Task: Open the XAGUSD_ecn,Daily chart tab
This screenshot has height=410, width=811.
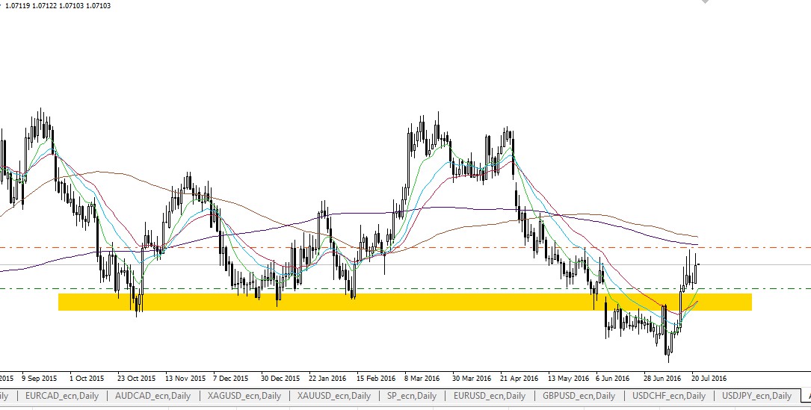Action: [244, 396]
